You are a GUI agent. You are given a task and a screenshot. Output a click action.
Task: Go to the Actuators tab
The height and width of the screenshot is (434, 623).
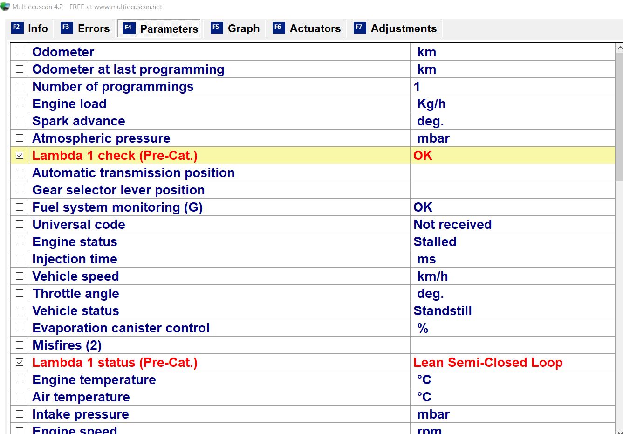tap(307, 28)
